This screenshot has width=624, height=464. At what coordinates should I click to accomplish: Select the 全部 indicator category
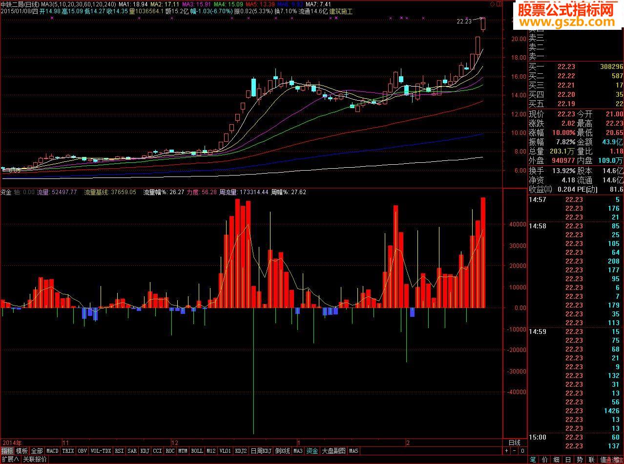pyautogui.click(x=37, y=451)
